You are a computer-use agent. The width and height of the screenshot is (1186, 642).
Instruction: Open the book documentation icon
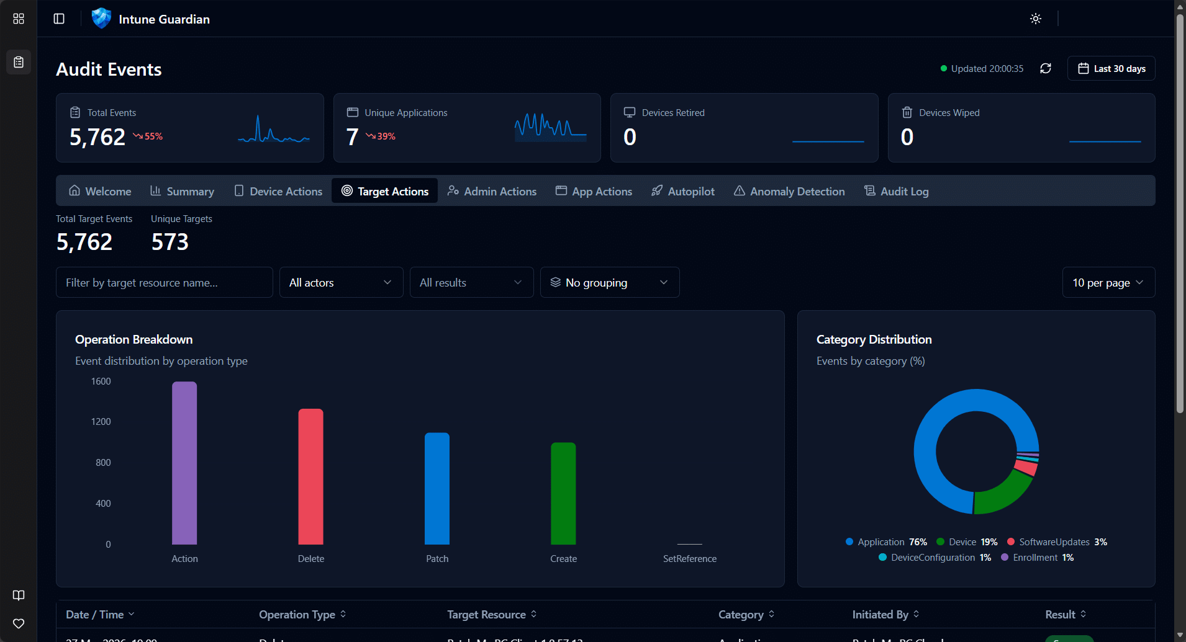(19, 595)
